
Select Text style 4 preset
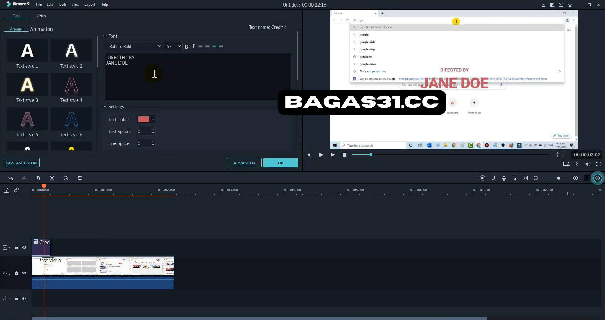click(x=72, y=88)
